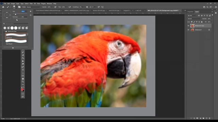Select the History Brush tool
Image resolution: width=218 pixels, height=122 pixels.
point(23,52)
